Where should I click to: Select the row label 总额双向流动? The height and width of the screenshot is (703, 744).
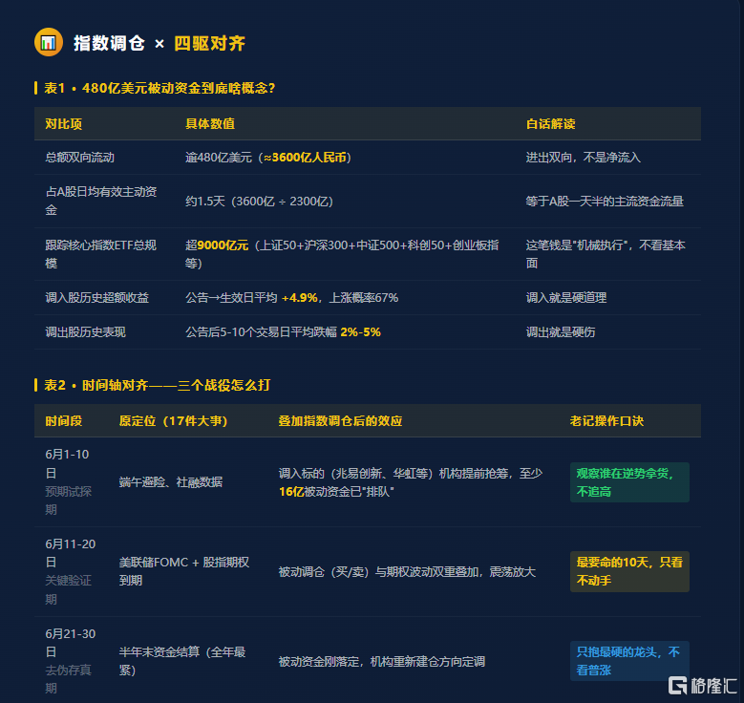79,158
